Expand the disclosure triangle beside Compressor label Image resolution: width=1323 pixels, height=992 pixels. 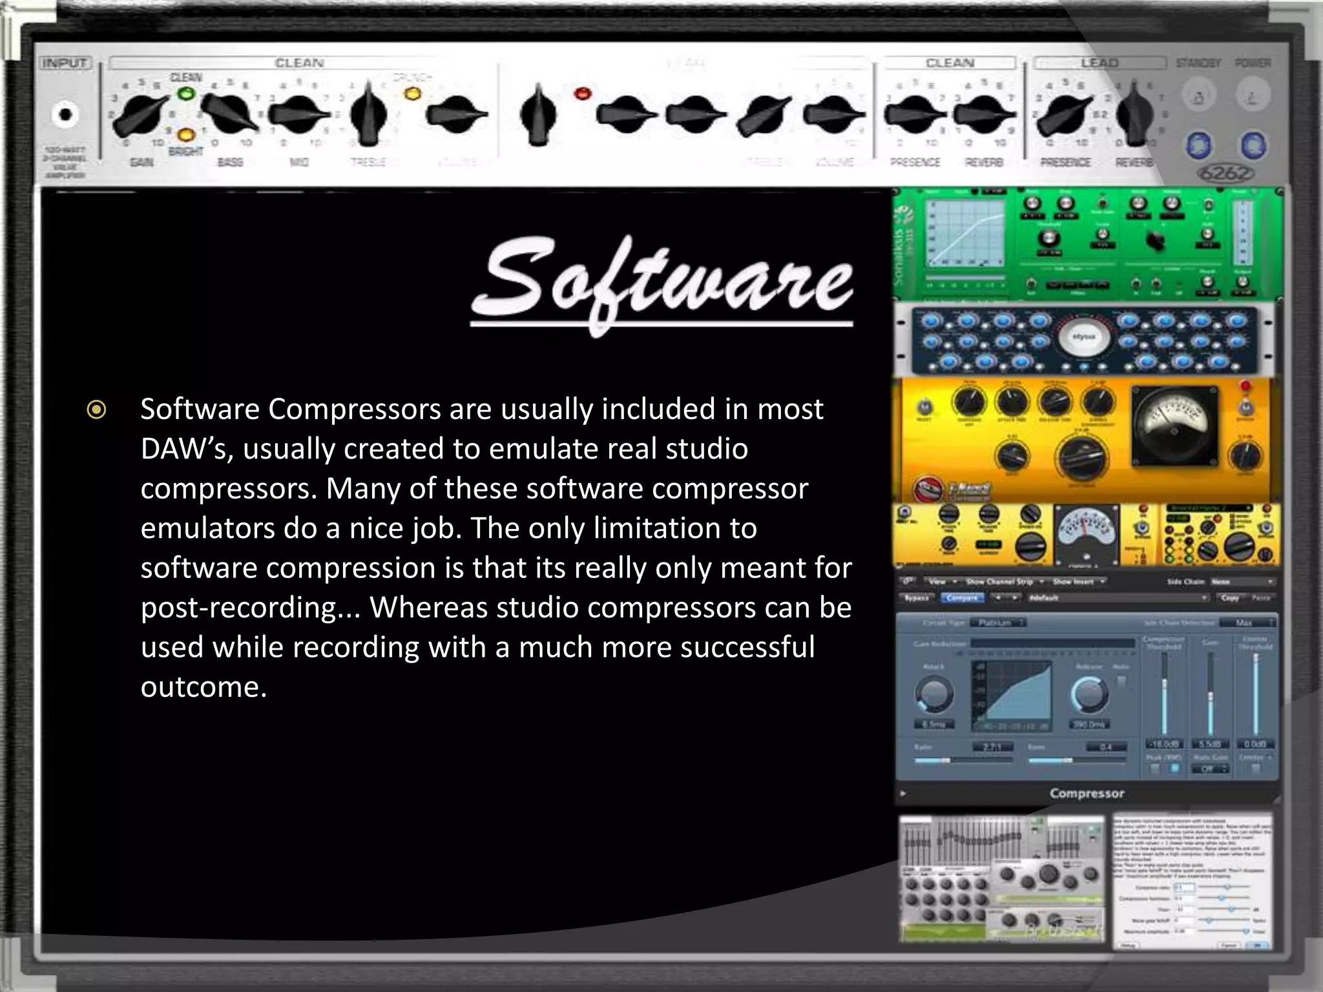tap(903, 793)
